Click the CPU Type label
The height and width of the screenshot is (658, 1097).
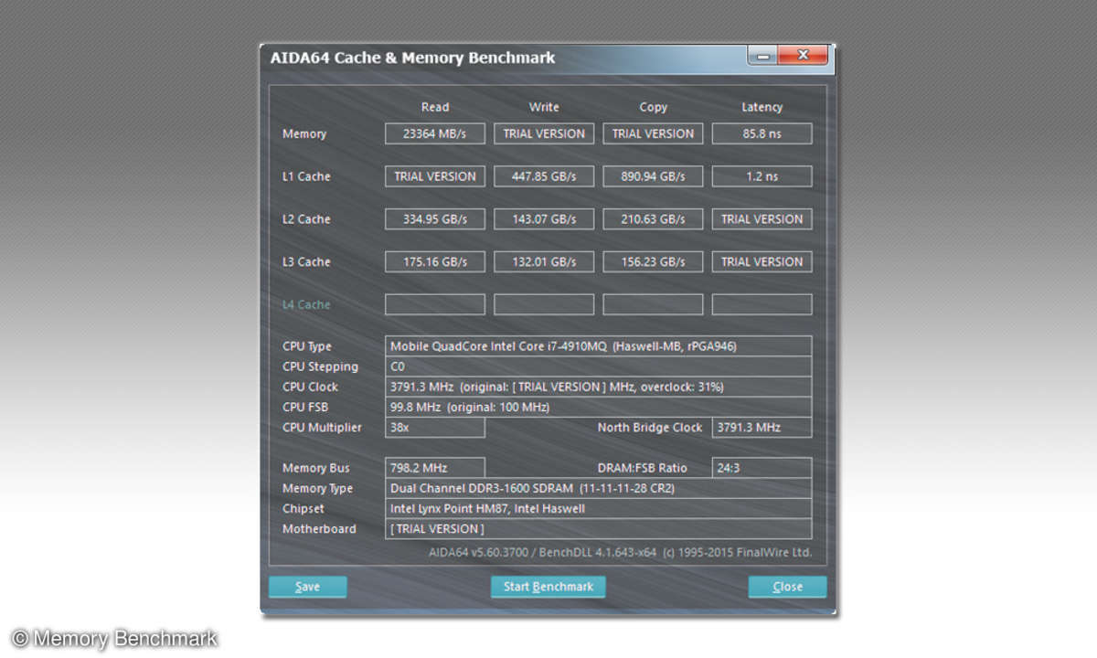click(307, 346)
